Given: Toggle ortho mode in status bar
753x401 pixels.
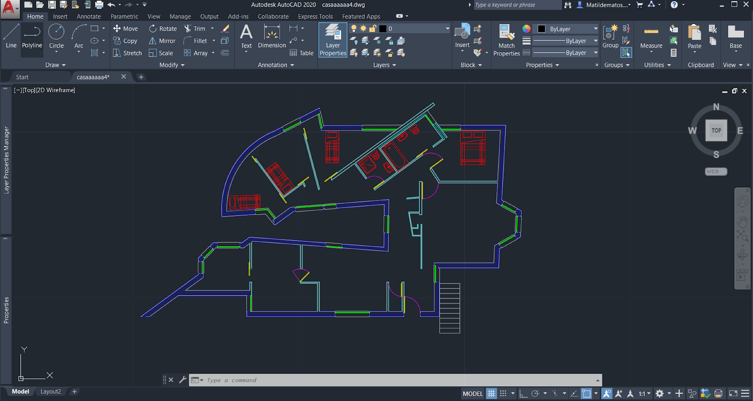Looking at the screenshot, I should point(523,393).
